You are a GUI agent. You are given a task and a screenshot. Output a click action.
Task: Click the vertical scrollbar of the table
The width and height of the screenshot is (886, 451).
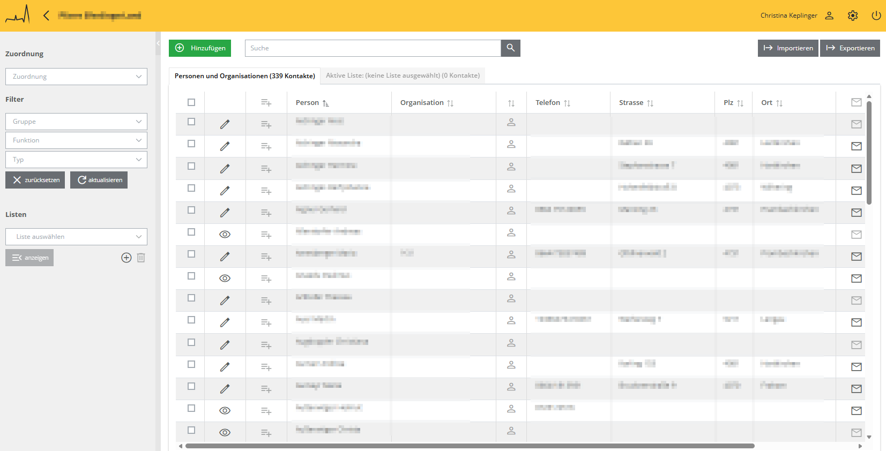(x=869, y=153)
